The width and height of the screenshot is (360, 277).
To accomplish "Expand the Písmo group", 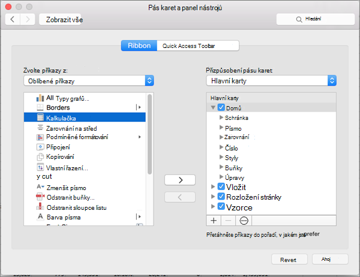I will 221,127.
